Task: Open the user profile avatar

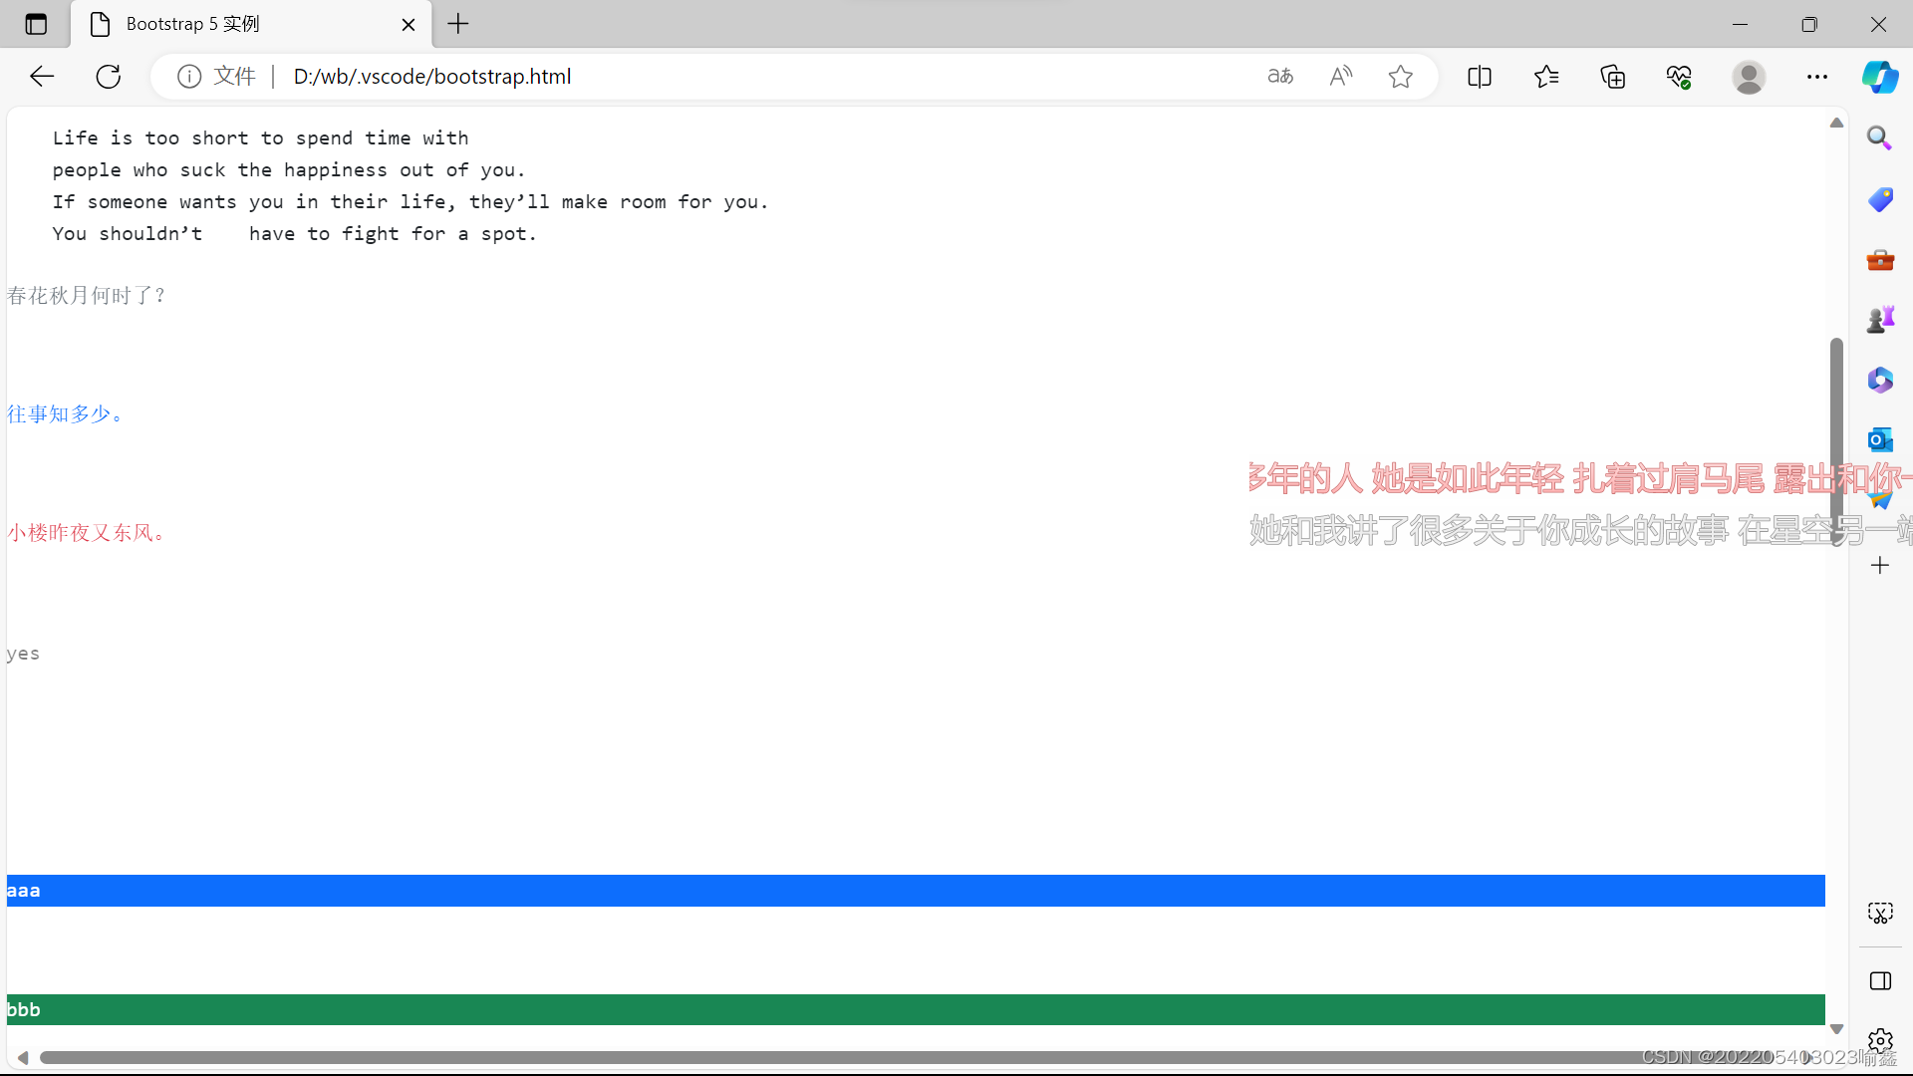Action: click(1749, 77)
